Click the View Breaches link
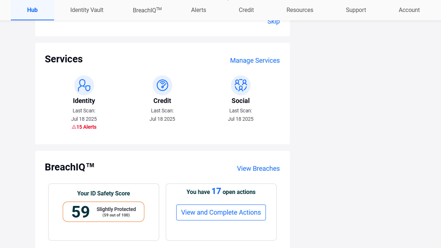 258,169
